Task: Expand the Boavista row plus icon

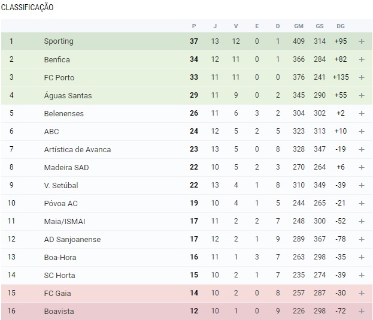Action: pos(361,311)
